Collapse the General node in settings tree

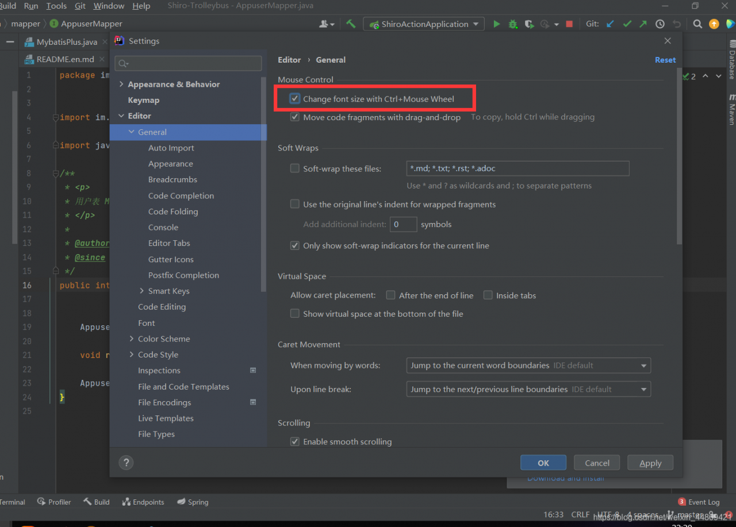(132, 132)
